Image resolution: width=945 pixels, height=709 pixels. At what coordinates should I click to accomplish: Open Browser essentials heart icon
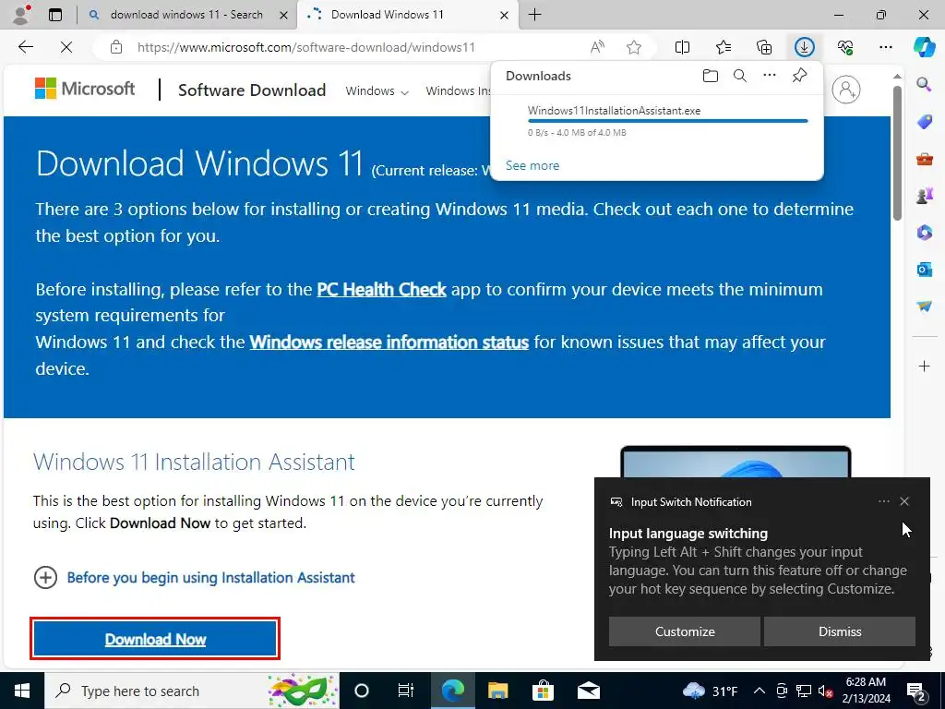pos(845,47)
